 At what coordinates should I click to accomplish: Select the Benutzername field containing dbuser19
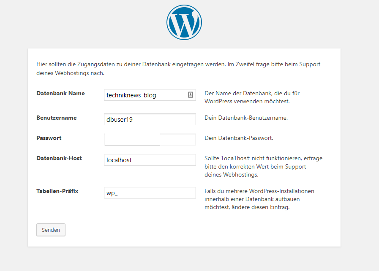point(150,119)
